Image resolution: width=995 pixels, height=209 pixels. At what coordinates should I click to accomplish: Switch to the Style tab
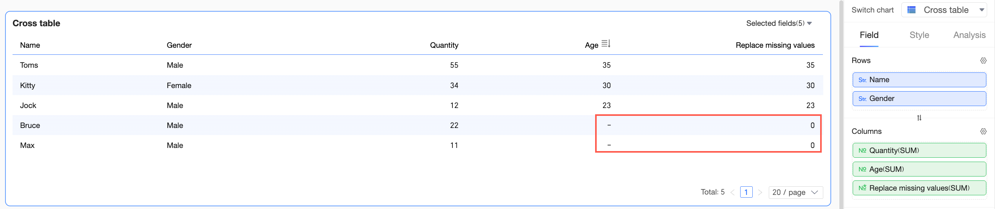pyautogui.click(x=919, y=35)
